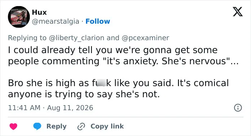Open the 11:41 AM timestamp link
The height and width of the screenshot is (136, 251).
click(24, 108)
